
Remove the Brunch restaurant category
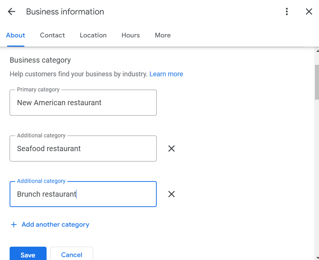point(171,194)
